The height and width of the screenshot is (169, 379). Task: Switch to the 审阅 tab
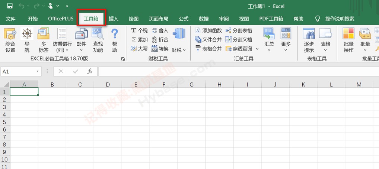tap(224, 19)
